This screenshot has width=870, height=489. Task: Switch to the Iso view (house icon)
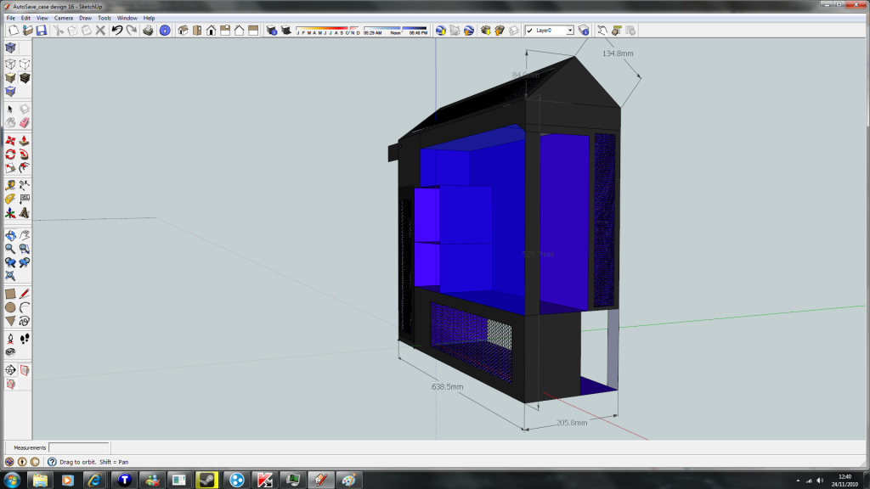183,31
